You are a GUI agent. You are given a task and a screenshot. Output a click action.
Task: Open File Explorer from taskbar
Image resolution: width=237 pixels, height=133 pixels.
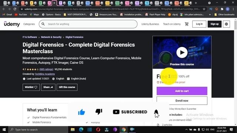coord(73,130)
